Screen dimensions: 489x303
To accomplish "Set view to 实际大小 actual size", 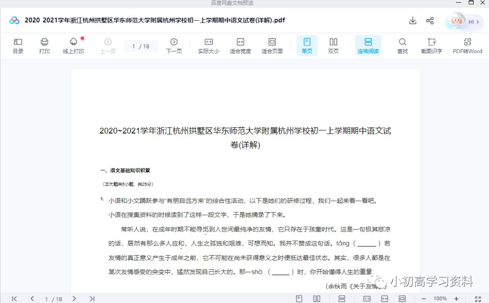I will pos(209,46).
